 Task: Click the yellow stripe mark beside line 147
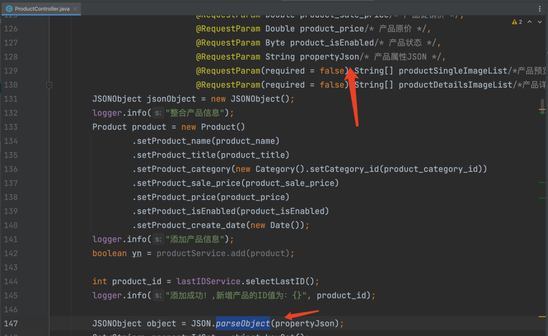(x=542, y=316)
